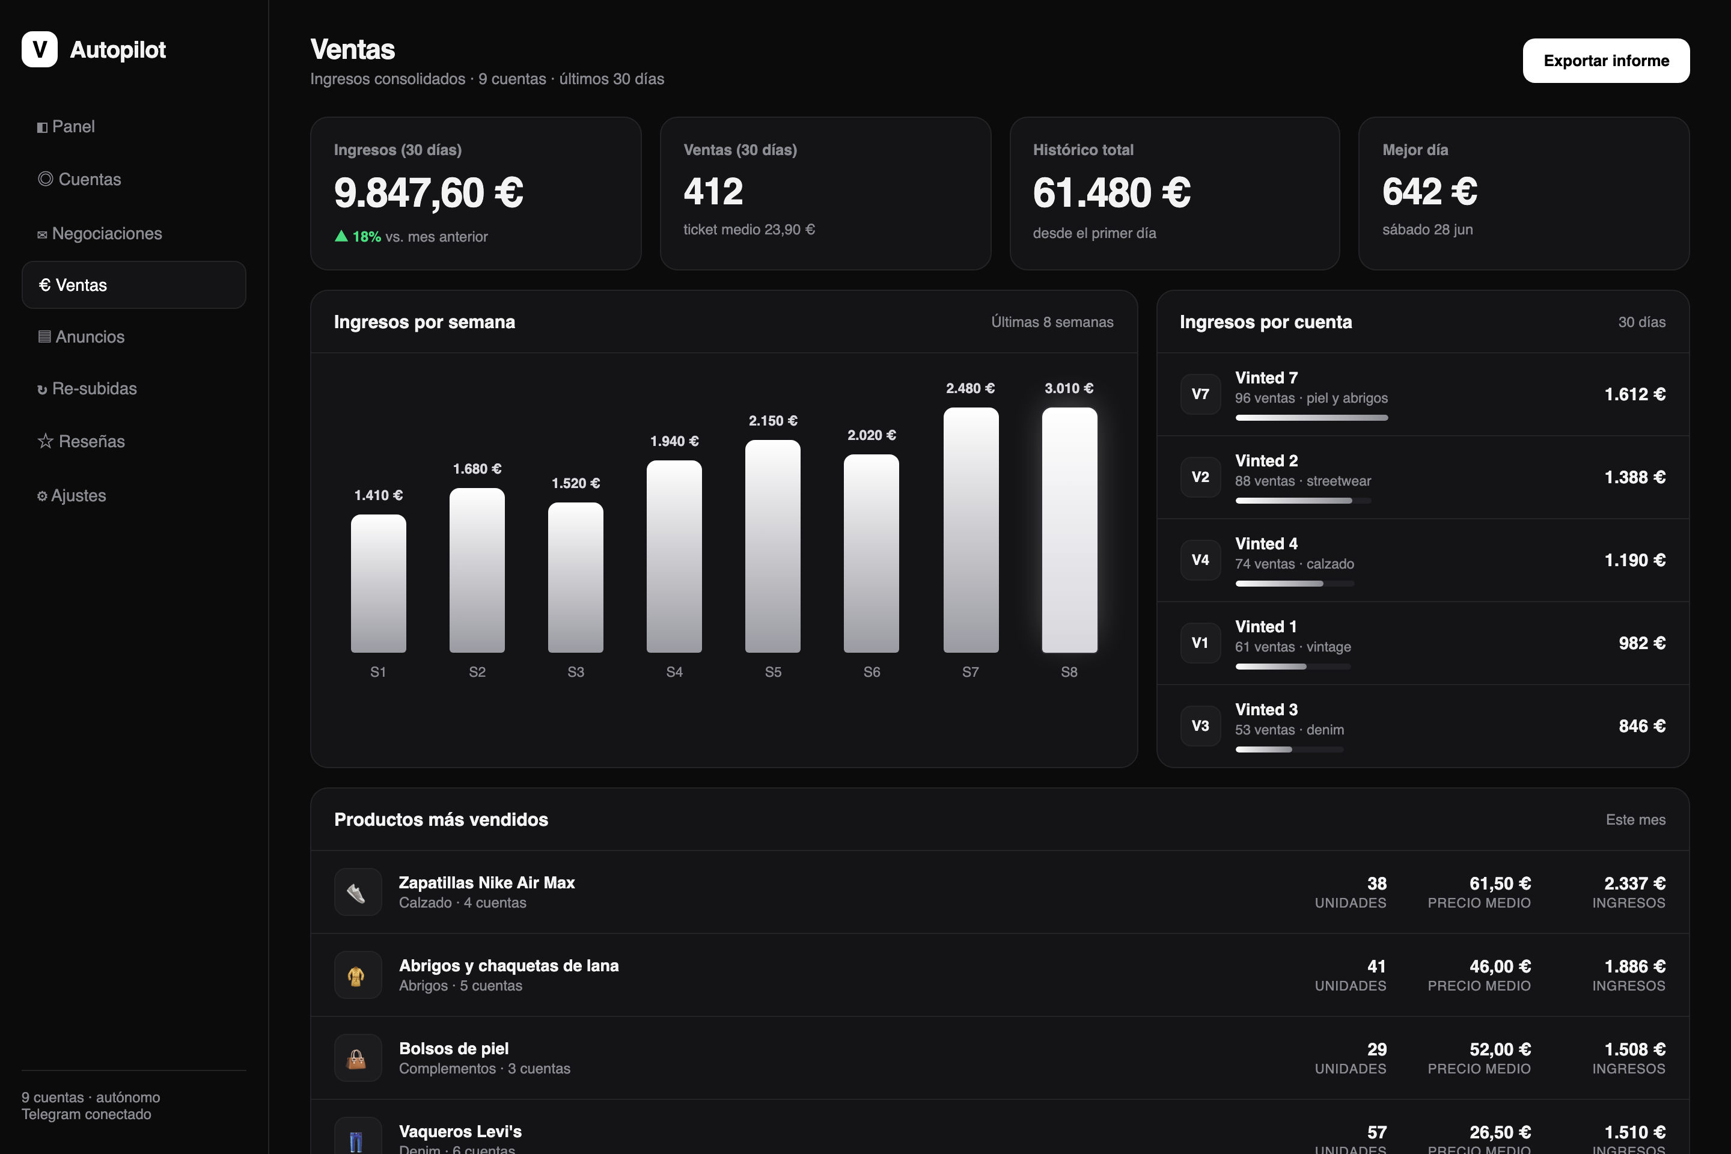1731x1154 pixels.
Task: Click the V3 account badge
Action: (1200, 725)
